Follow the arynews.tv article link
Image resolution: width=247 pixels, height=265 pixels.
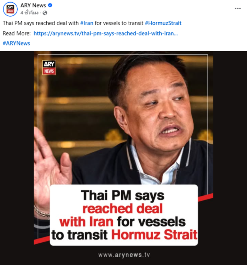point(106,33)
